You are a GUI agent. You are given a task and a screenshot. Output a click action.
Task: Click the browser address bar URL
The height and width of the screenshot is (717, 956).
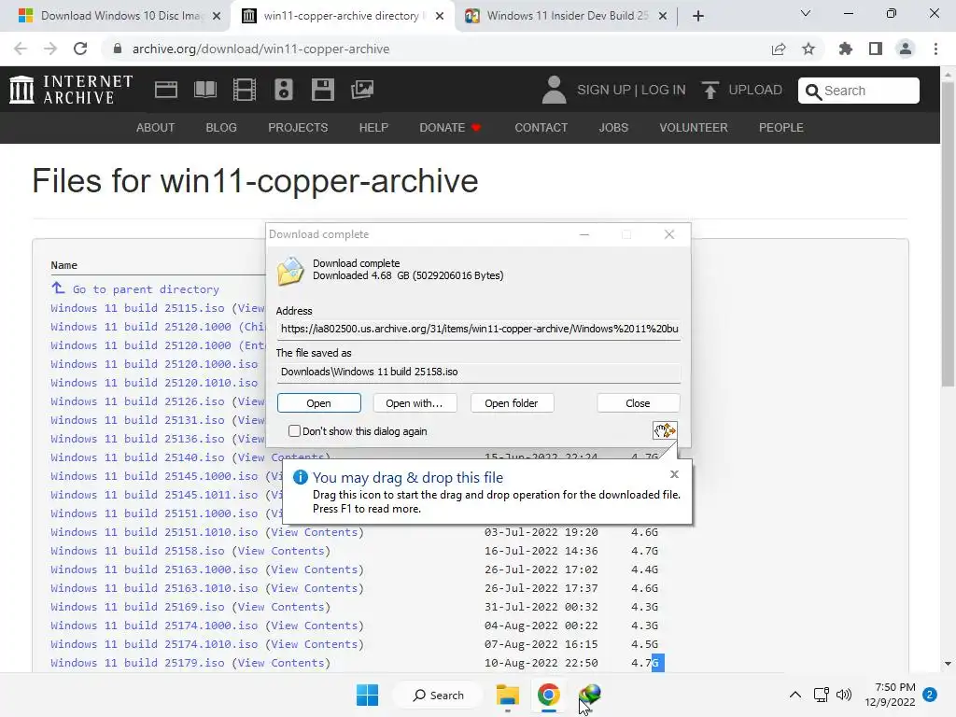(x=261, y=49)
